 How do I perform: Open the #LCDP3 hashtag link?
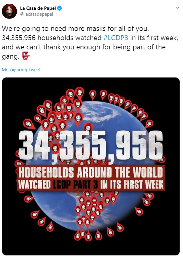pyautogui.click(x=116, y=38)
